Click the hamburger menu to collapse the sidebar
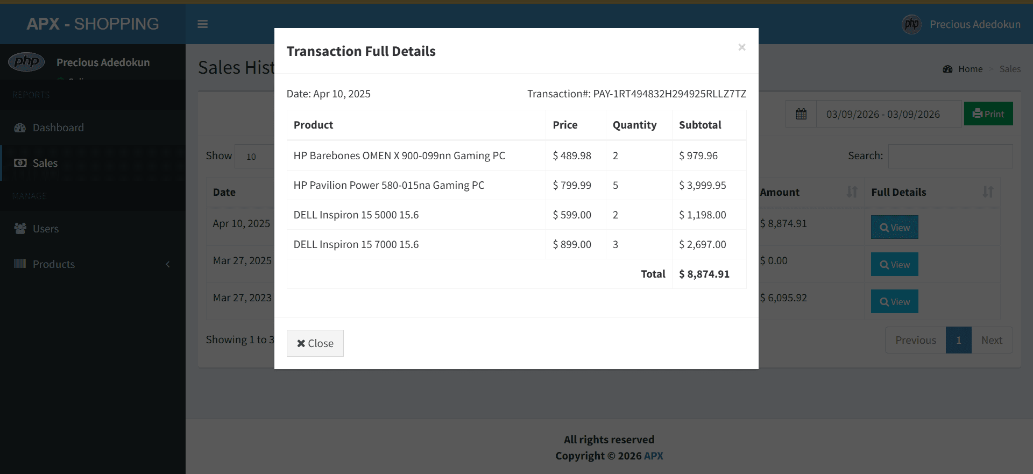 (x=203, y=24)
